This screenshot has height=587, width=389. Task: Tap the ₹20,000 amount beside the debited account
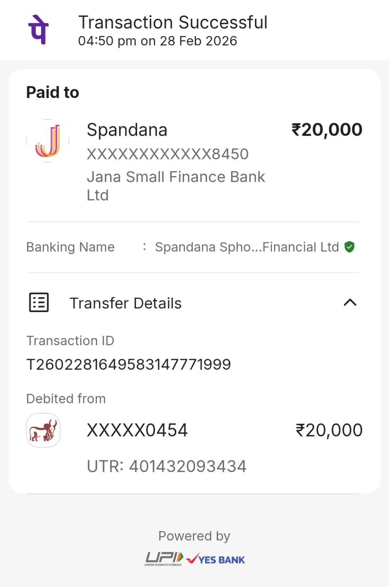329,430
